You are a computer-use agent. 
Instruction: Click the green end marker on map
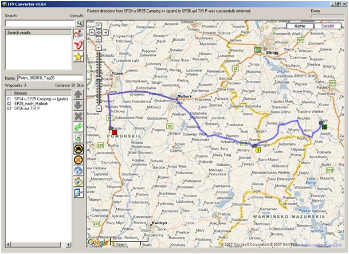tap(325, 127)
